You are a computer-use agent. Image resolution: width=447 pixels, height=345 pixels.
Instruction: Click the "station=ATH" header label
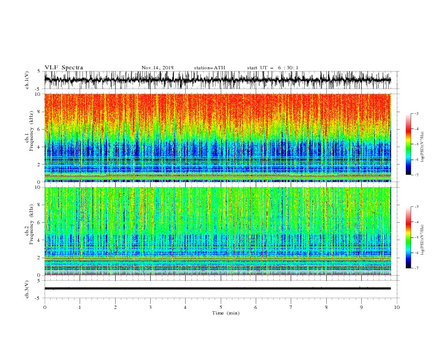(209, 68)
